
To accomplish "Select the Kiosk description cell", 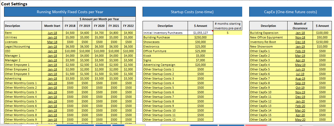I will (165, 56).
